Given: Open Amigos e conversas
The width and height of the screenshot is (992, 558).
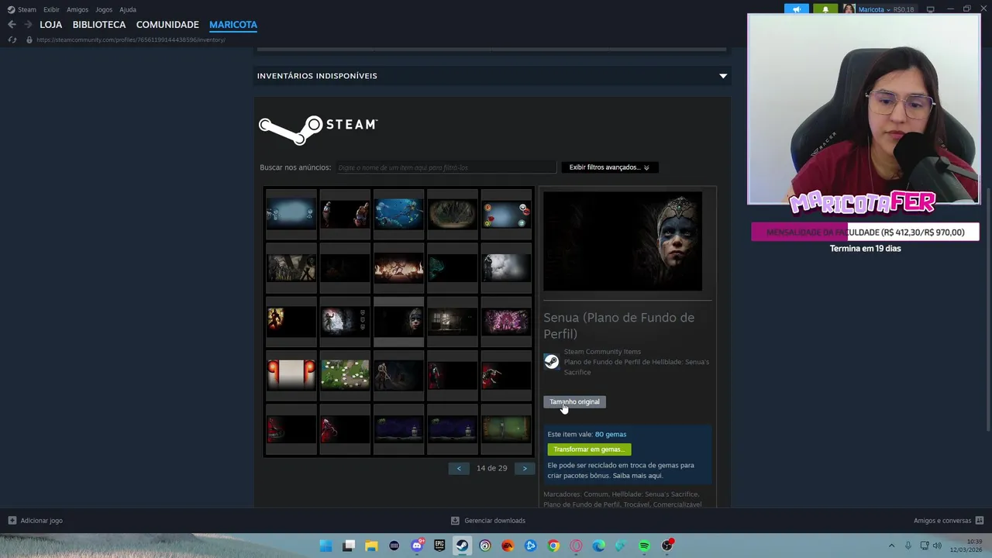Looking at the screenshot, I should pos(942,521).
